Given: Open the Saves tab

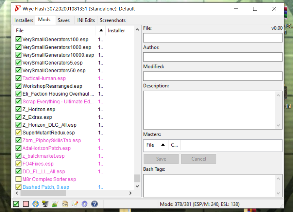Looking at the screenshot, I should (63, 20).
